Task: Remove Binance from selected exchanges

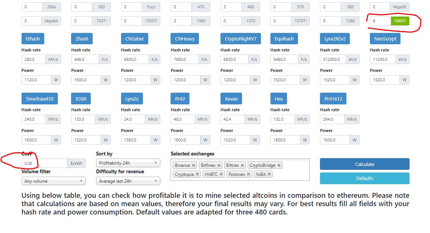Action: tap(194, 165)
